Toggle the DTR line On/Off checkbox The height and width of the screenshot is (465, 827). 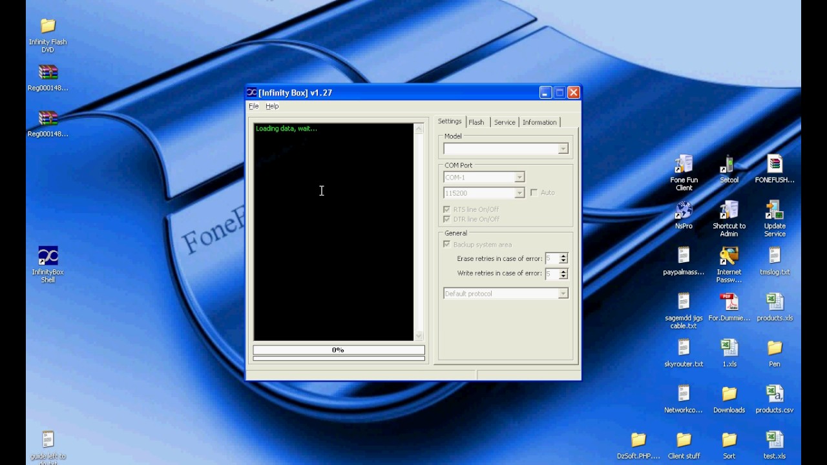tap(446, 219)
